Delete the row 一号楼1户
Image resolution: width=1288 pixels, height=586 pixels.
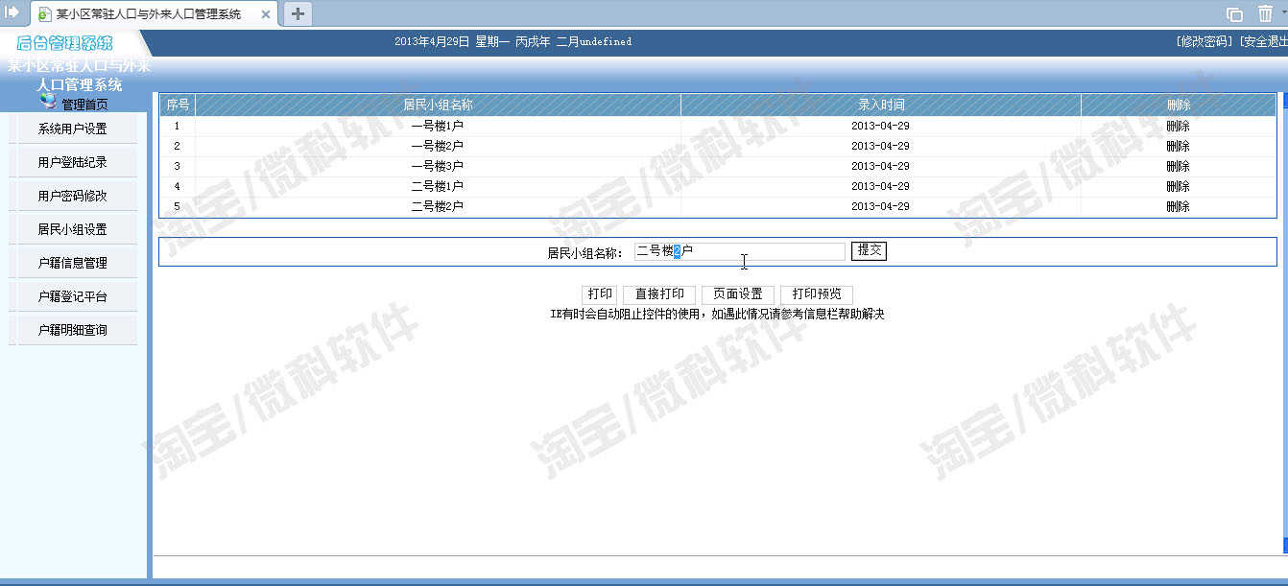pos(1178,126)
